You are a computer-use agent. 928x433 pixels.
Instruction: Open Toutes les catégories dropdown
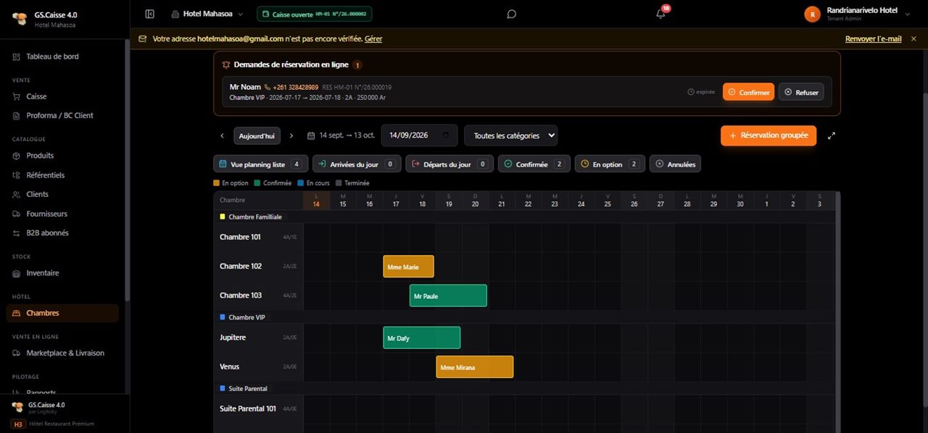tap(511, 135)
